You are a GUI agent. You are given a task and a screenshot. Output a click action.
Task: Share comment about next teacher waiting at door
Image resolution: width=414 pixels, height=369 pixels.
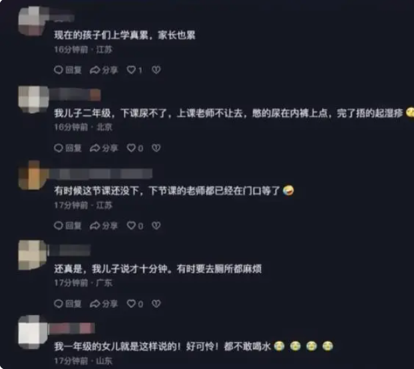(x=104, y=226)
